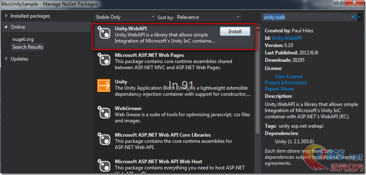
Task: Click the Version: 0.10 text
Action: (x=279, y=45)
